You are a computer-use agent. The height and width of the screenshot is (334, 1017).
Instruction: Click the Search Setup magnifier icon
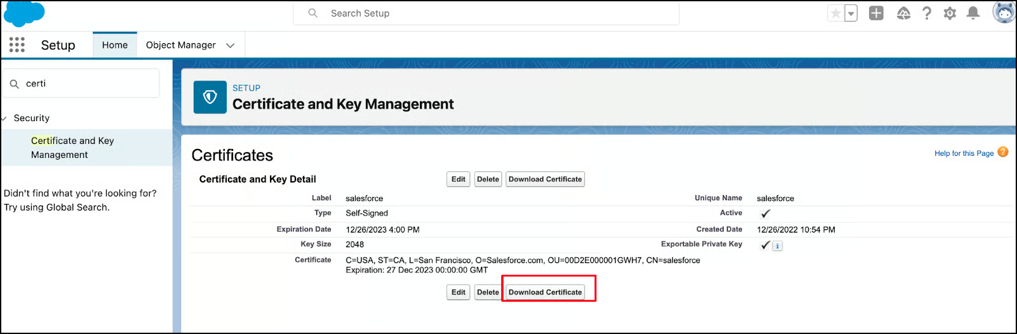(313, 13)
